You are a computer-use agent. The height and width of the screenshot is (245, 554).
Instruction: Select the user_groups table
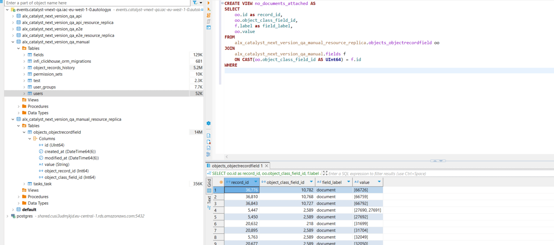point(45,87)
